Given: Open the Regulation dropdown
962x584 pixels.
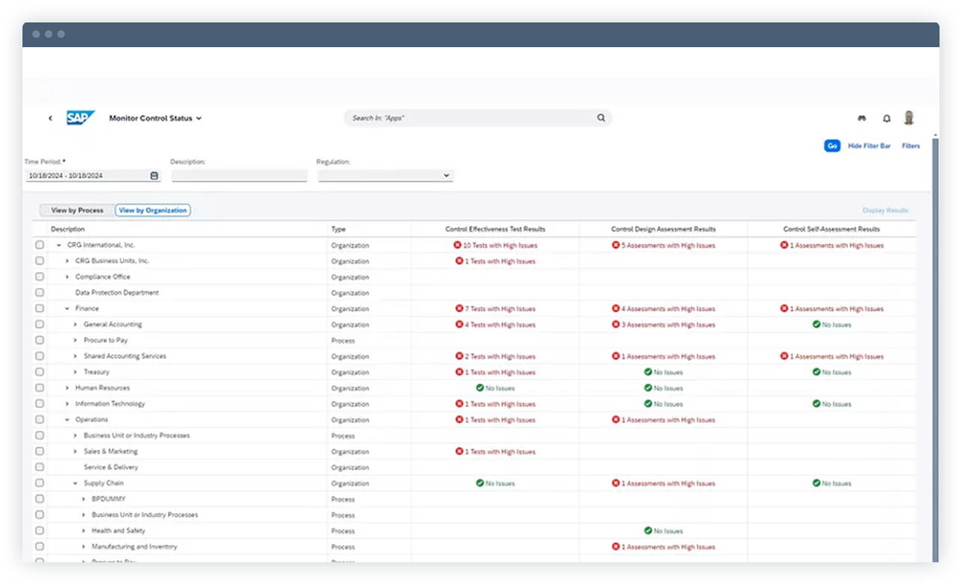Looking at the screenshot, I should pos(447,175).
